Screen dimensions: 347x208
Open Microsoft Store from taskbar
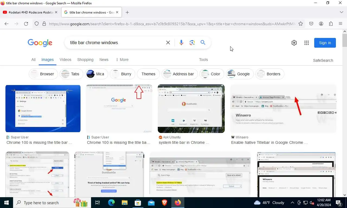tap(138, 203)
